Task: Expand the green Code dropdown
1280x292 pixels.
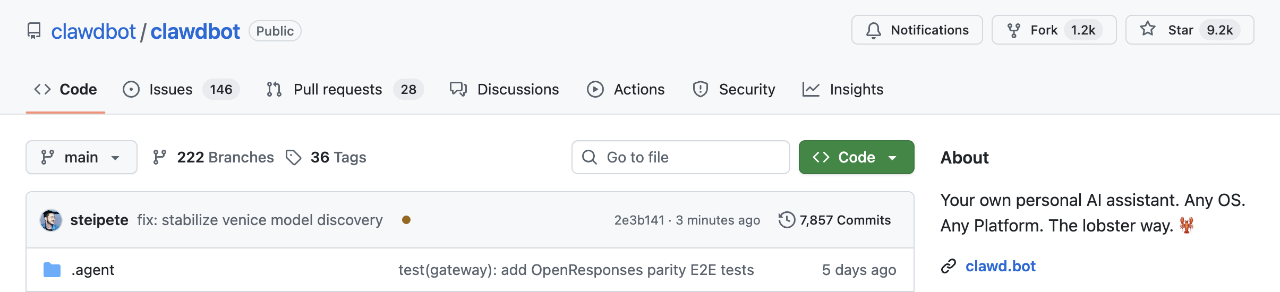Action: (x=856, y=157)
